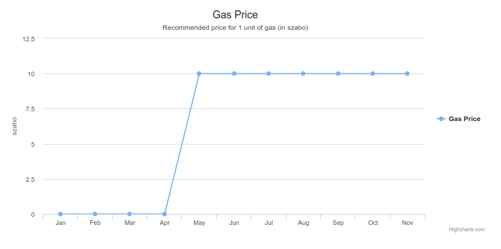Click the November data point marker
This screenshot has height=249, width=501.
point(407,73)
